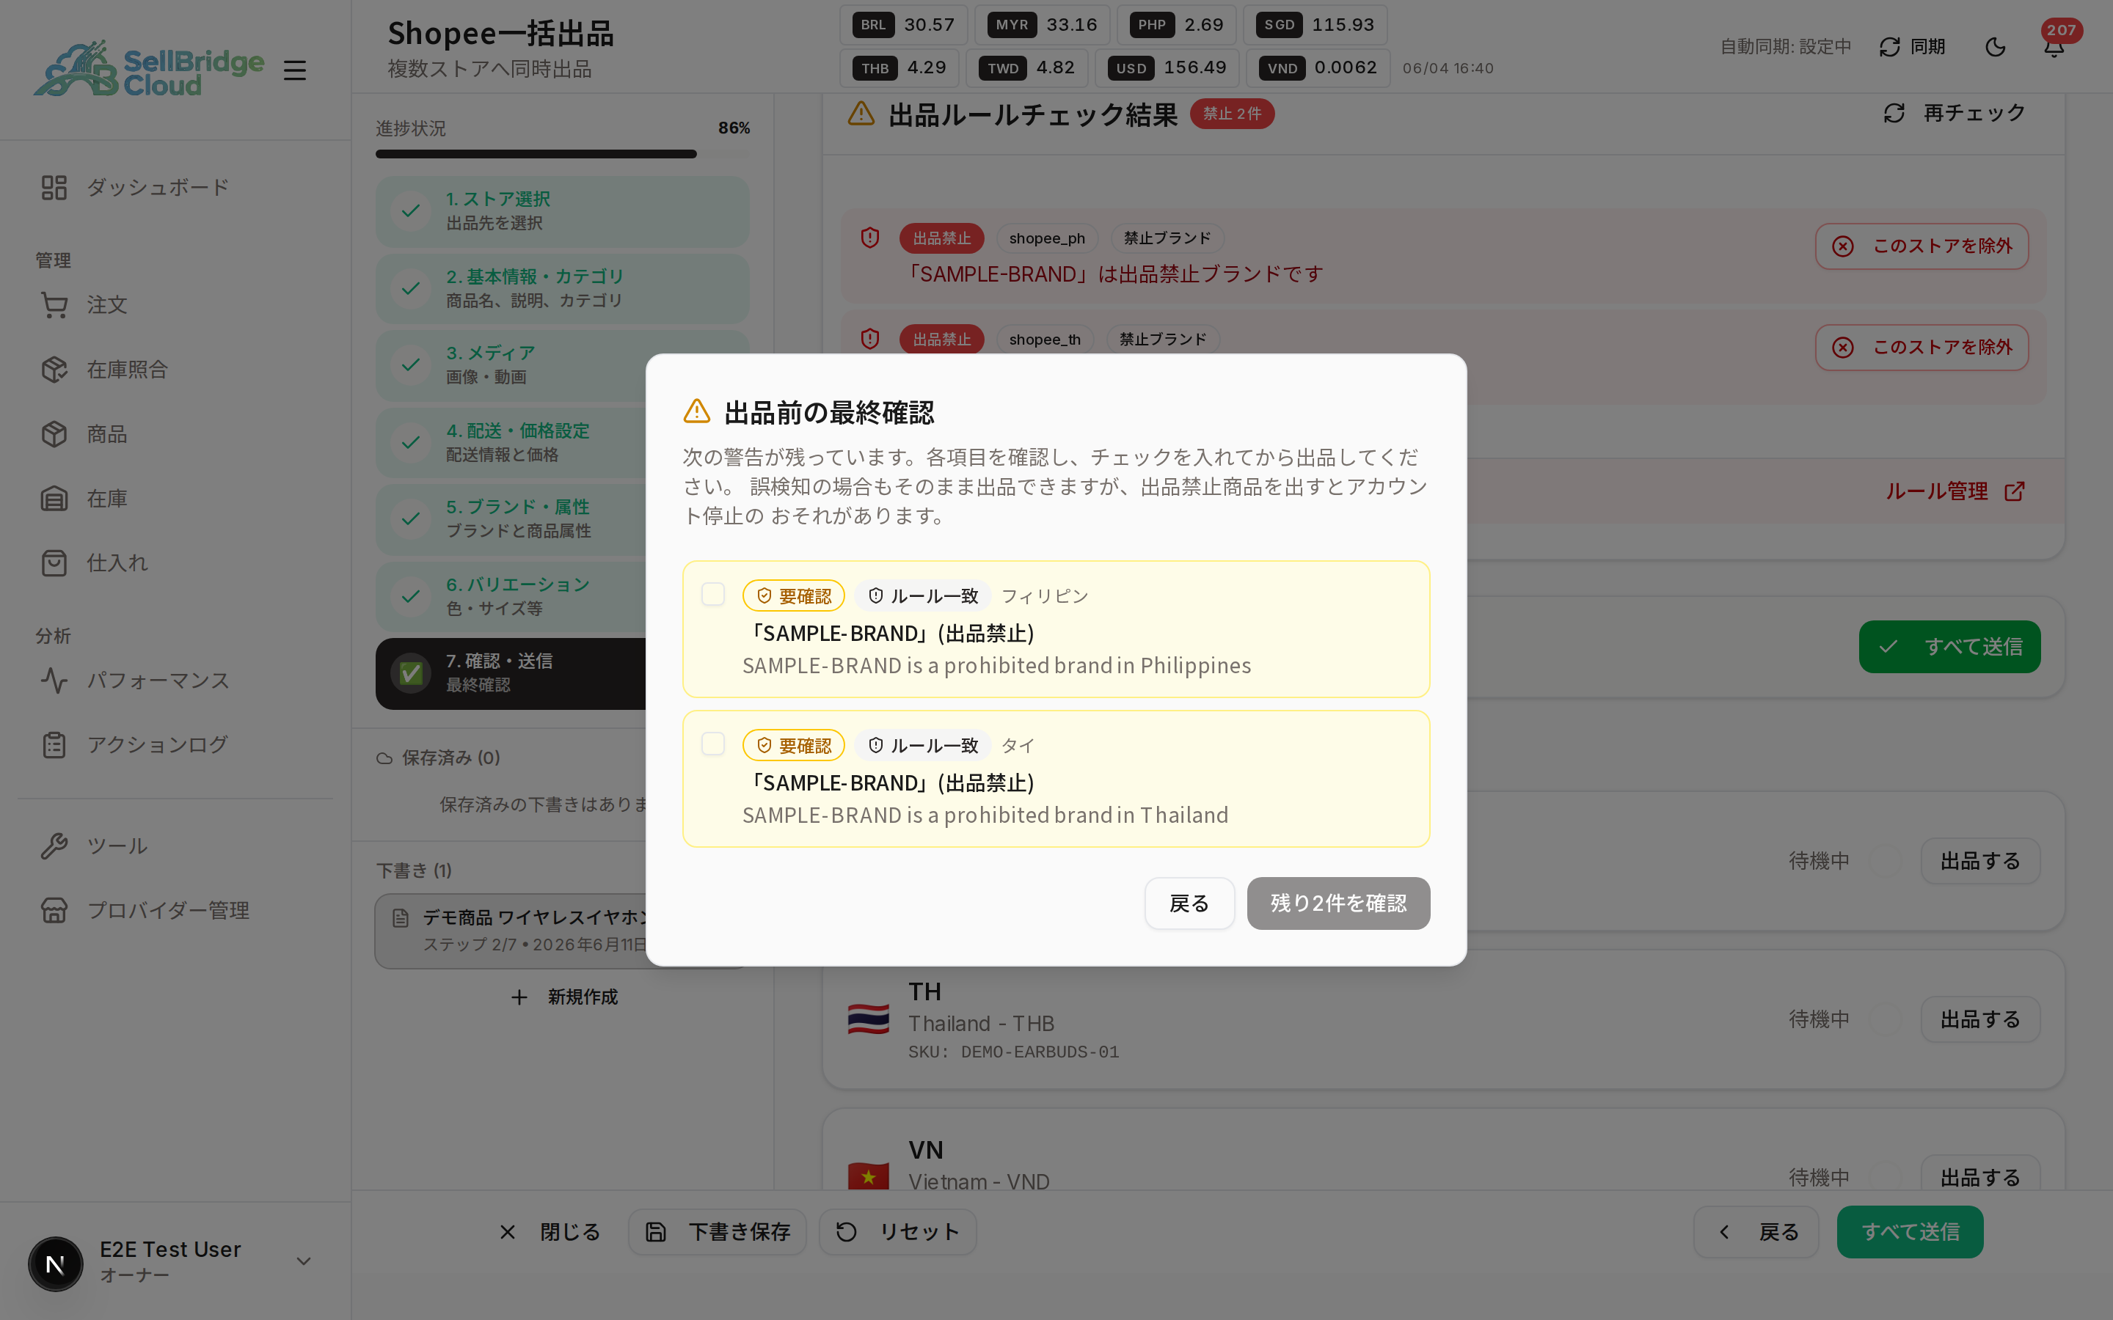Click 自動同期: 設定中 status text
The image size is (2113, 1320).
tap(1786, 47)
